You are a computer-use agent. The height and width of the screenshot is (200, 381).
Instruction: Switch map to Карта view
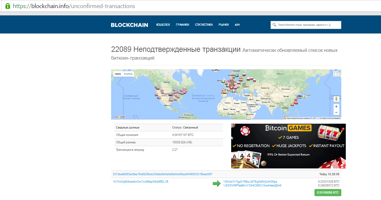pos(118,74)
